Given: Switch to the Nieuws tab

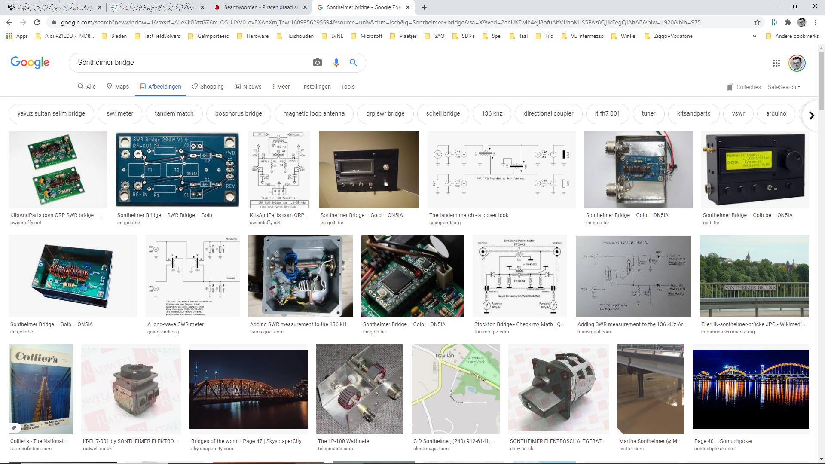Looking at the screenshot, I should click(248, 87).
